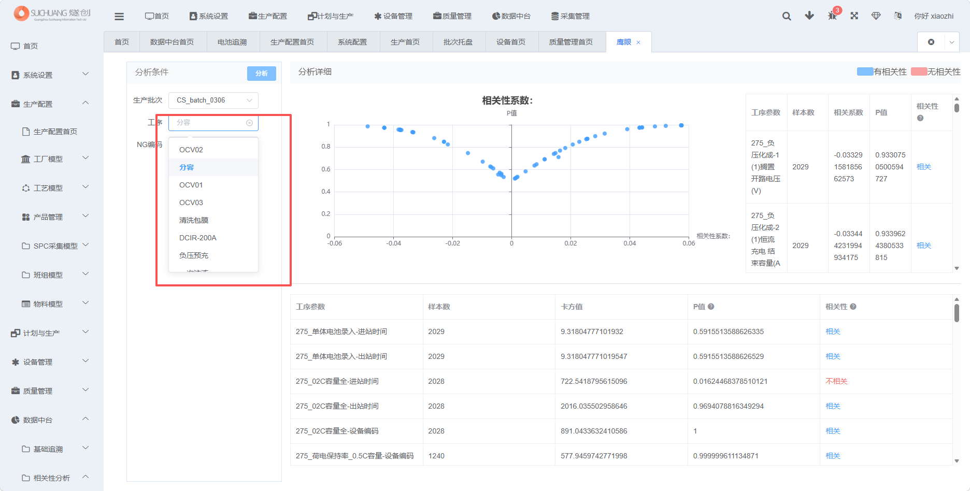
Task: Open 生产配置 in the top menu
Action: pos(268,16)
